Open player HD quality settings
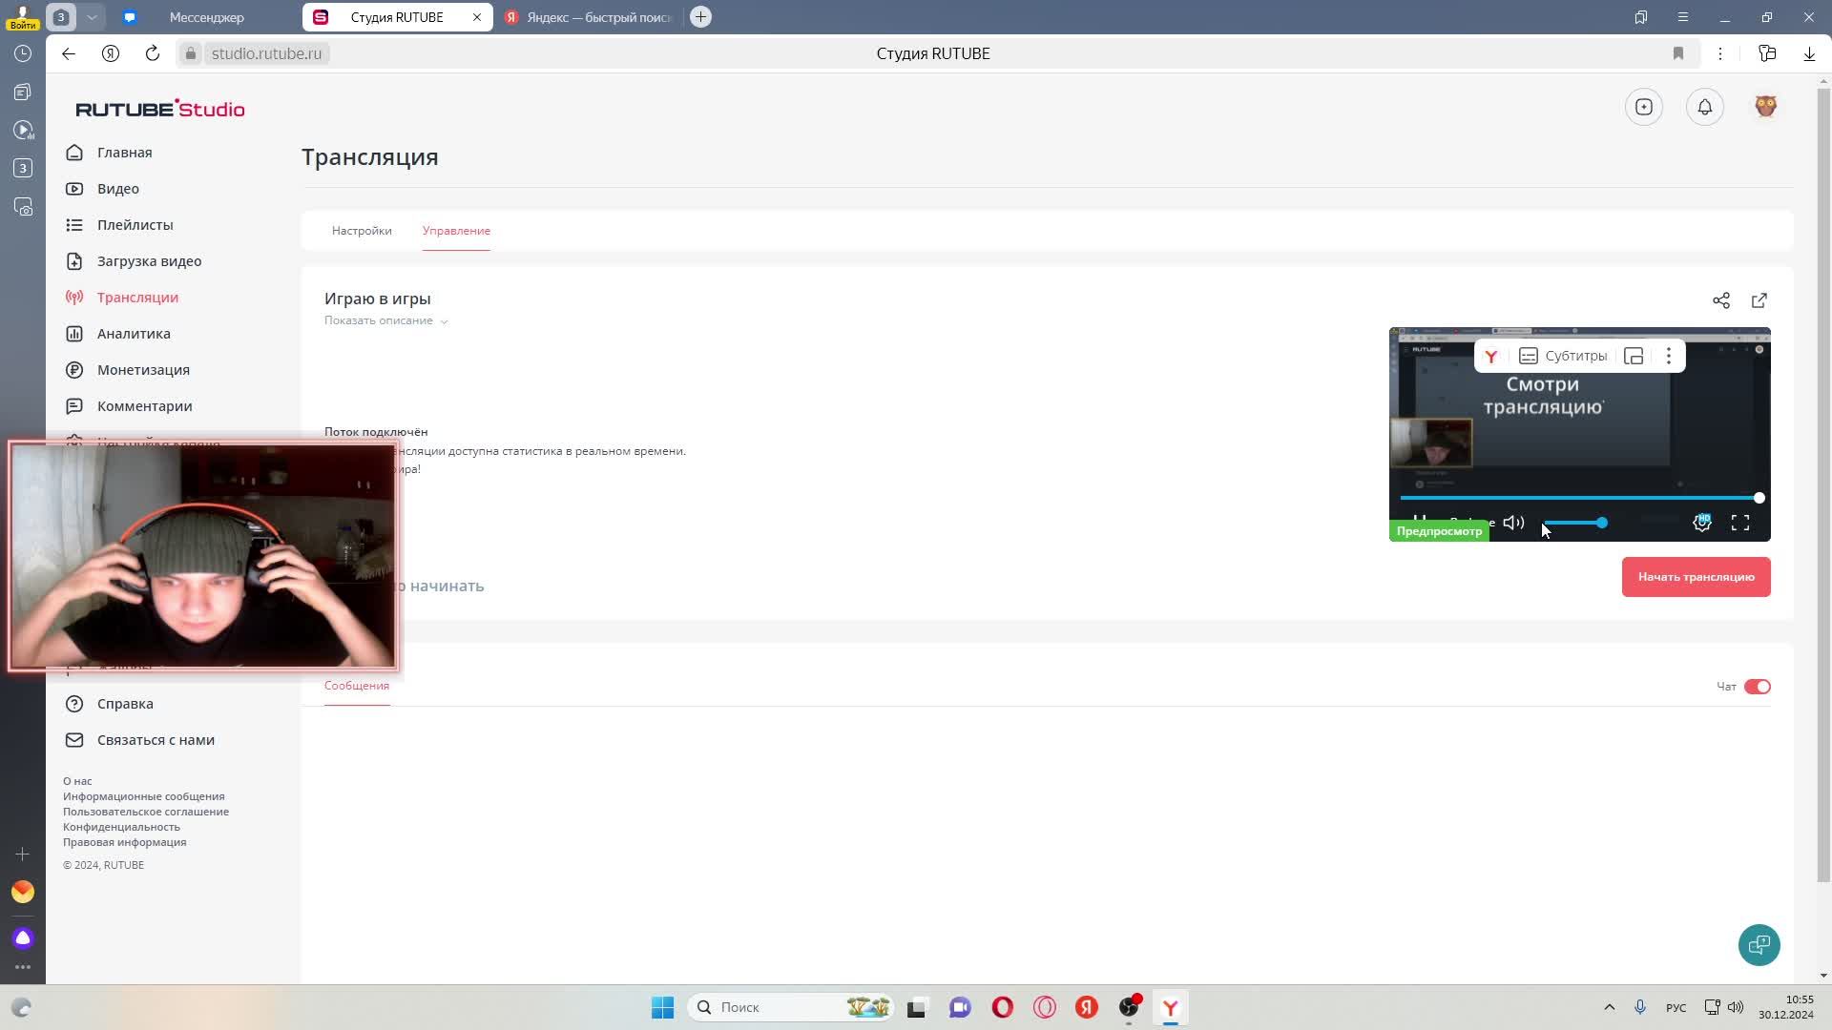The image size is (1832, 1030). tap(1702, 523)
